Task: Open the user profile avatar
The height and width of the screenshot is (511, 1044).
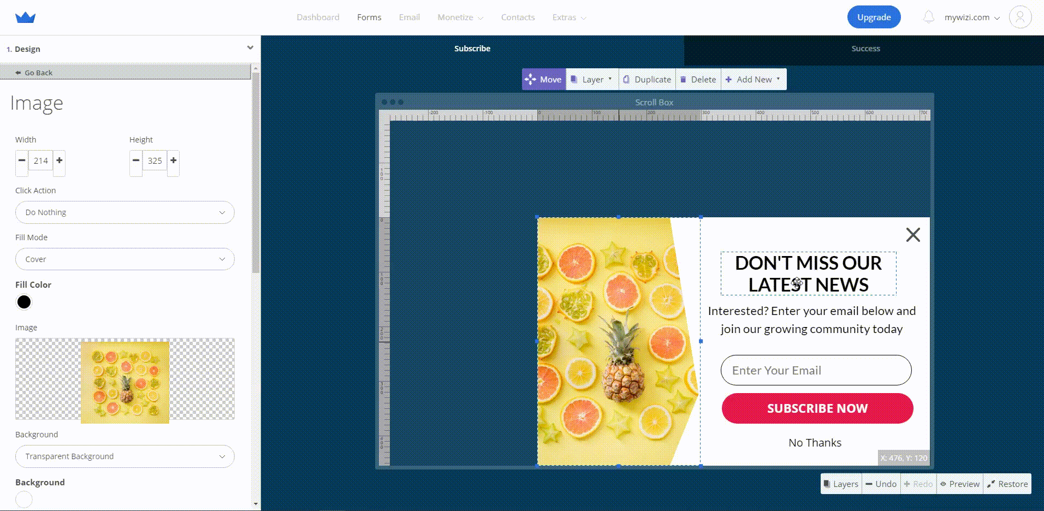Action: pyautogui.click(x=1019, y=17)
